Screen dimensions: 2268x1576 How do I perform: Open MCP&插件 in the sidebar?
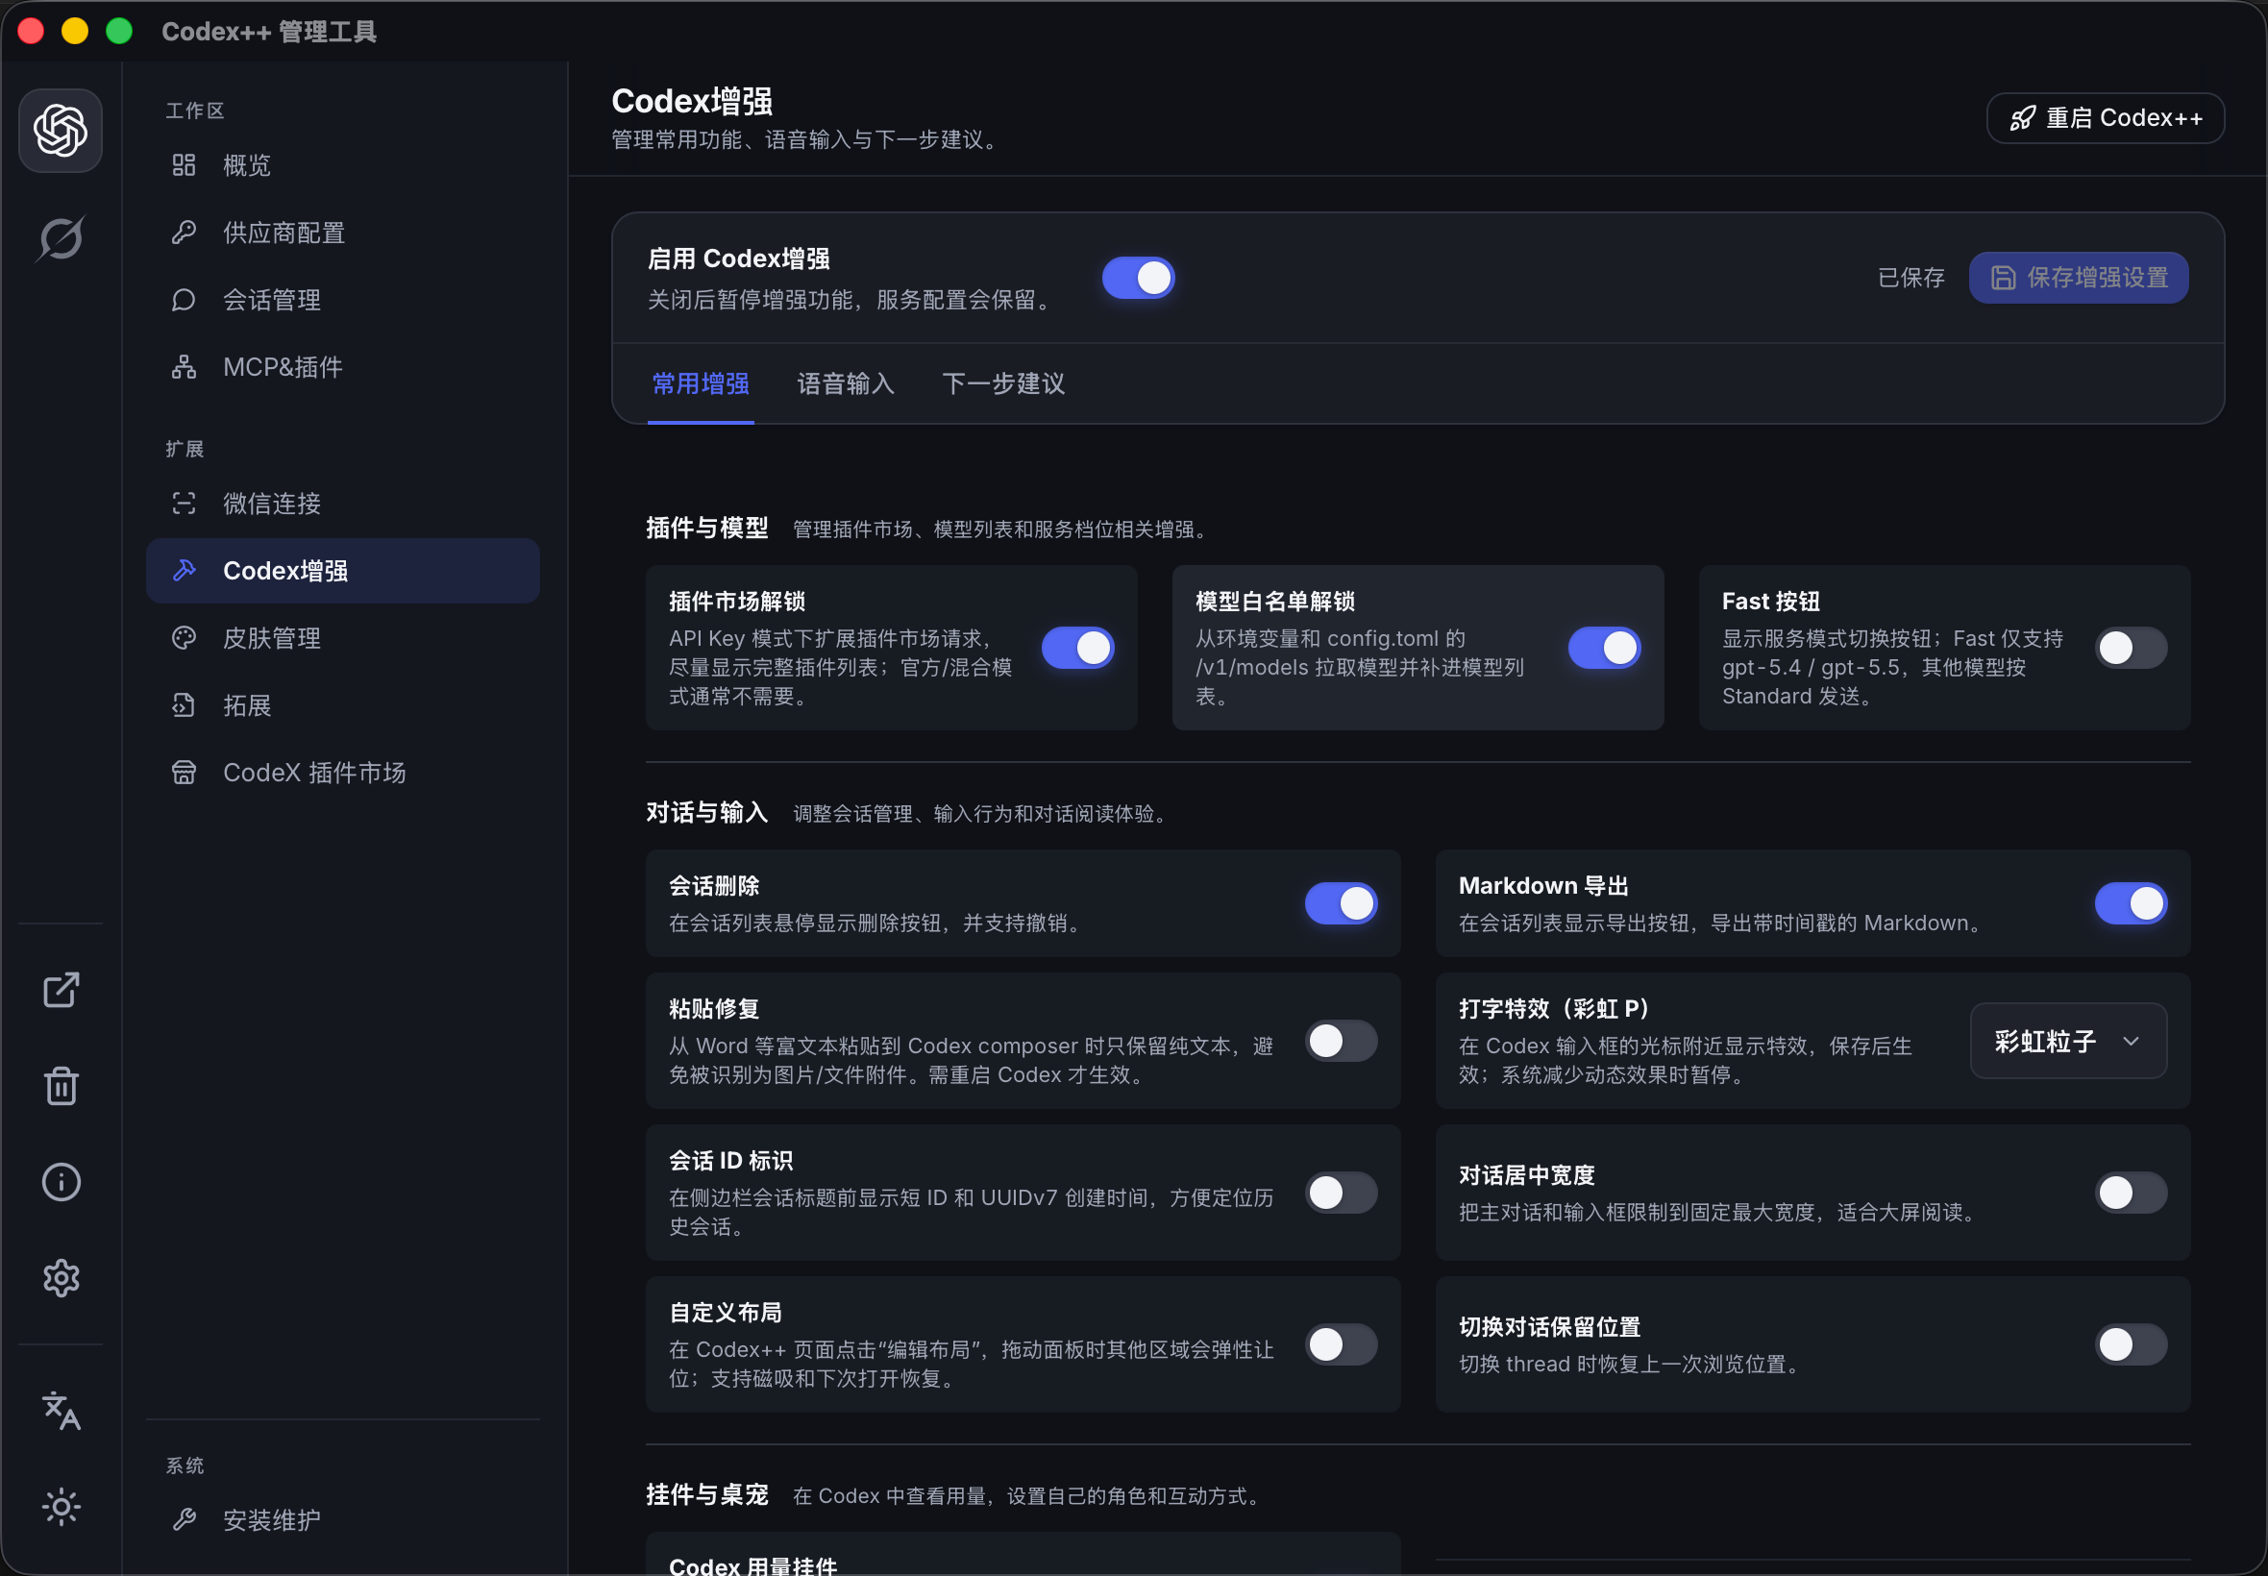(343, 367)
